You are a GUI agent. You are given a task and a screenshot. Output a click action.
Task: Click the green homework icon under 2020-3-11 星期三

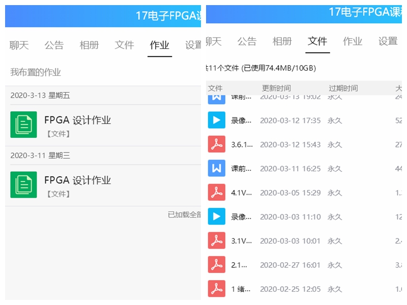[23, 185]
